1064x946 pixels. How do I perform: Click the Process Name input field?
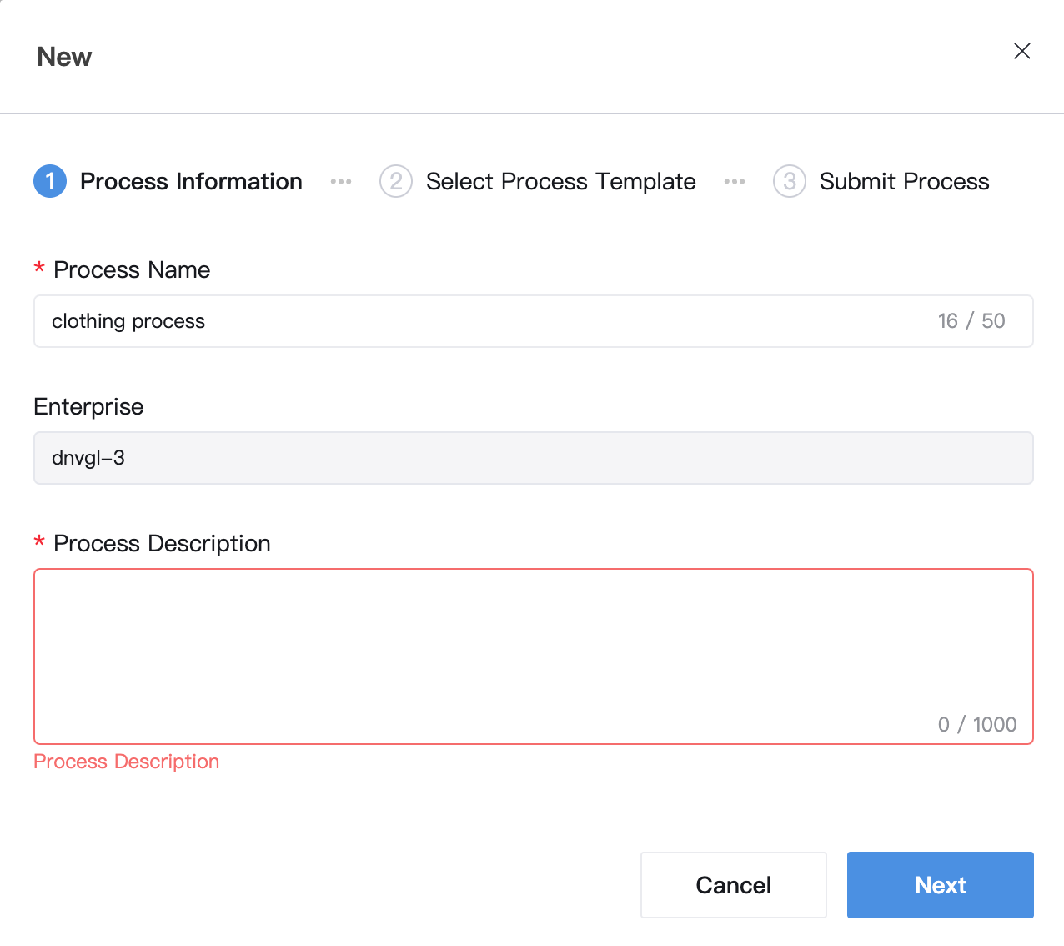coord(534,321)
